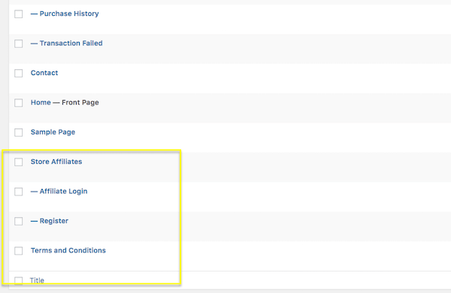451x293 pixels.
Task: Select the Sample Page checkbox
Action: [19, 132]
